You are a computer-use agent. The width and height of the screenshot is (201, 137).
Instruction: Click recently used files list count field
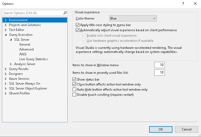coord(159,72)
